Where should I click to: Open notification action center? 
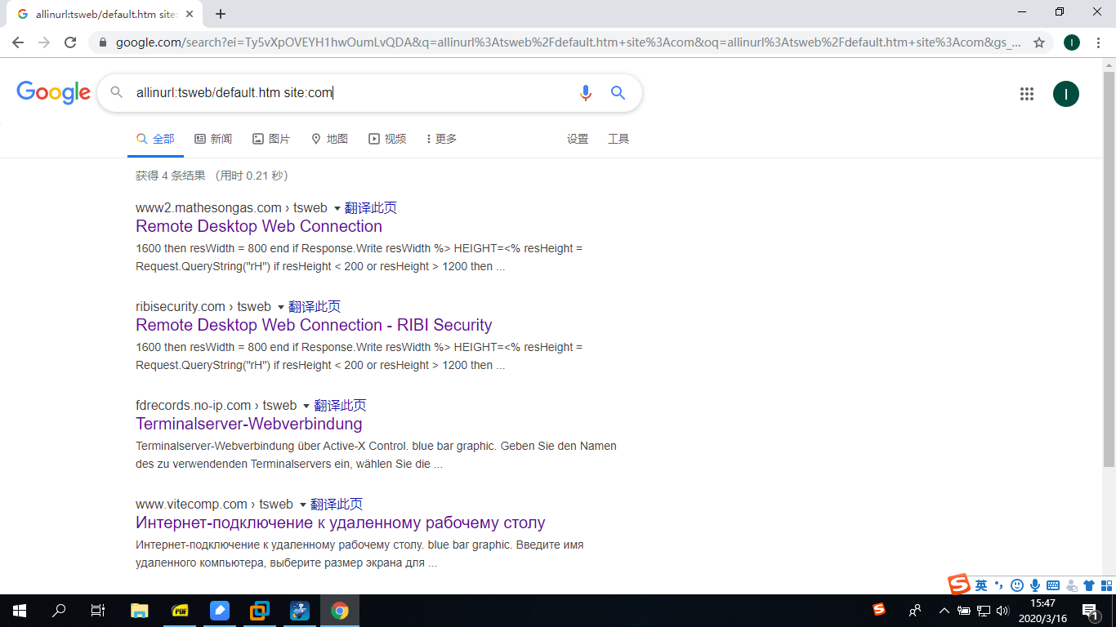click(x=1089, y=610)
